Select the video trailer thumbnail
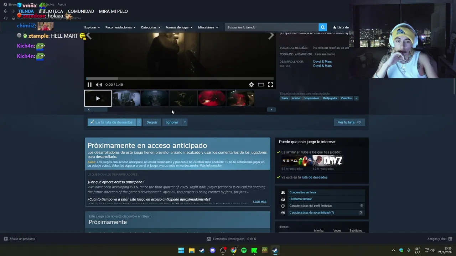 pos(98,98)
